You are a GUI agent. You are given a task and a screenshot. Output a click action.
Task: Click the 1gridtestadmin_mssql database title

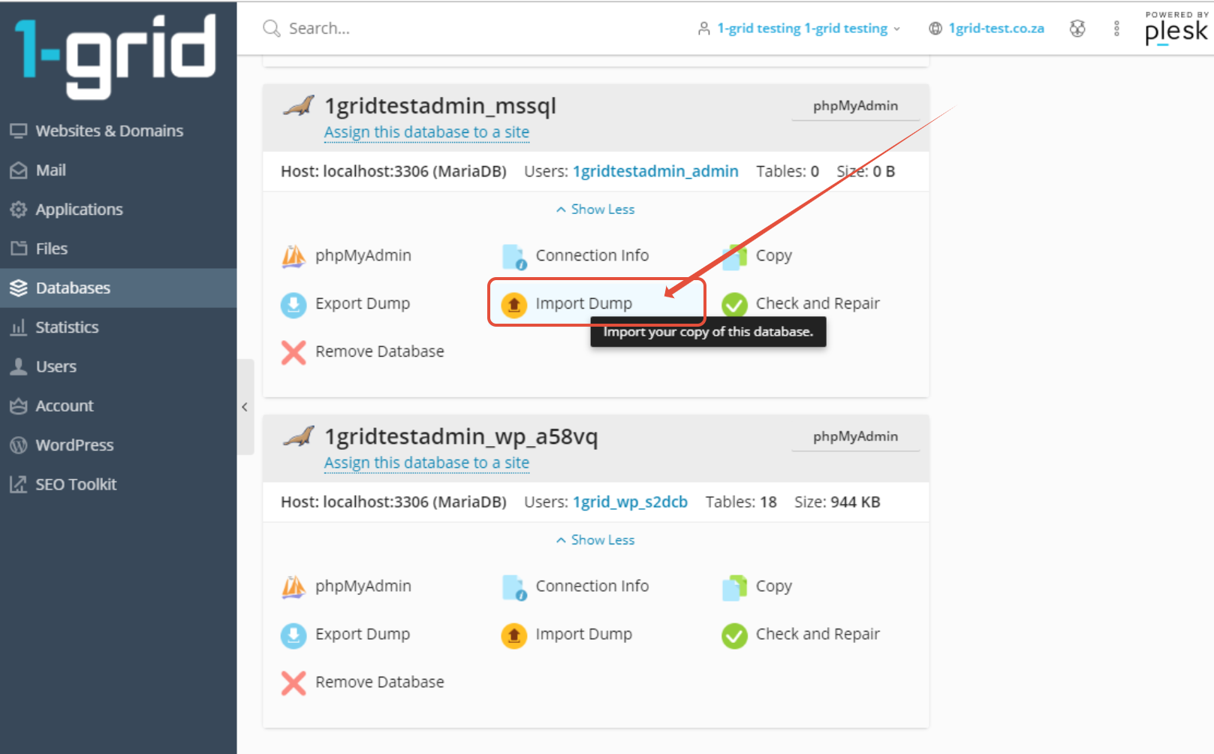click(x=440, y=106)
